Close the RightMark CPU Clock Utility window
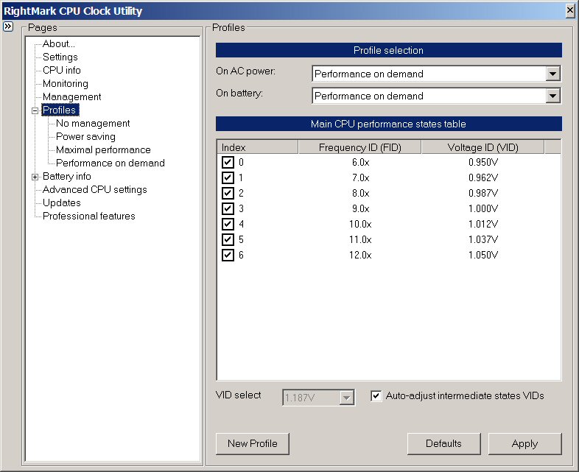The image size is (579, 472). (x=569, y=10)
